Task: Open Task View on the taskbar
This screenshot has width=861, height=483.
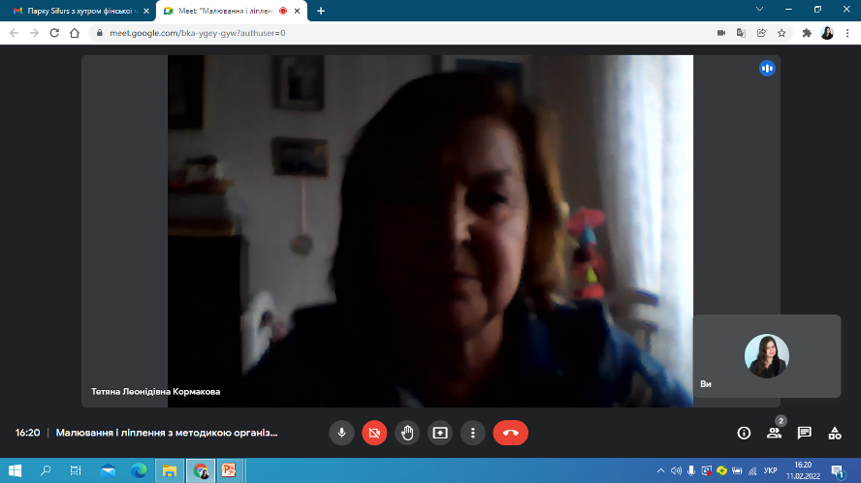Action: (76, 470)
